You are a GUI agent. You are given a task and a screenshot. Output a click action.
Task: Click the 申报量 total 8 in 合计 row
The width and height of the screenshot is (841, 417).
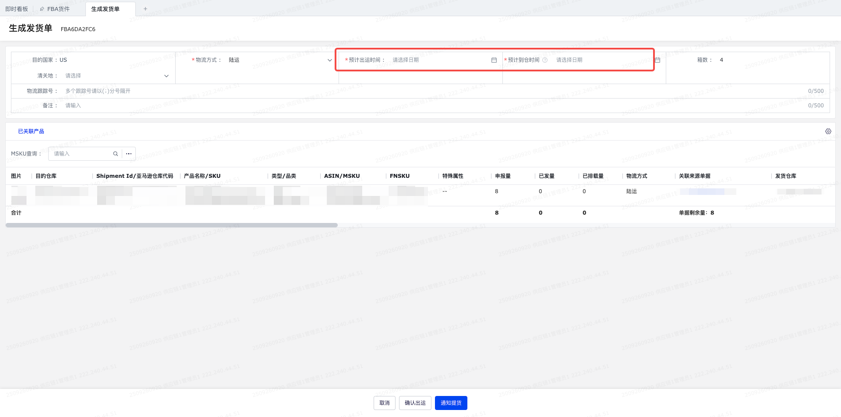[x=497, y=213]
